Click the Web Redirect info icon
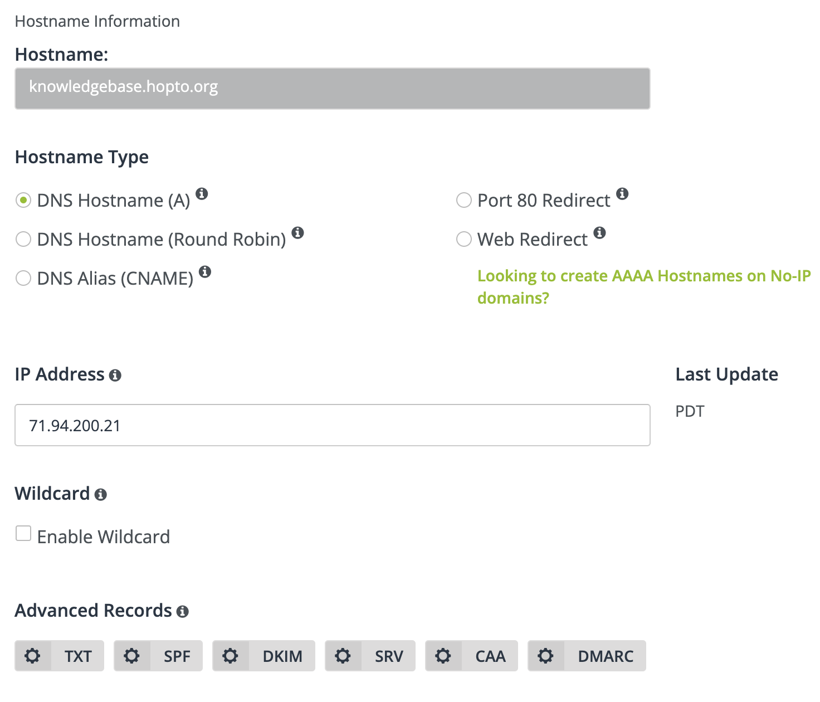820x702 pixels. tap(600, 232)
